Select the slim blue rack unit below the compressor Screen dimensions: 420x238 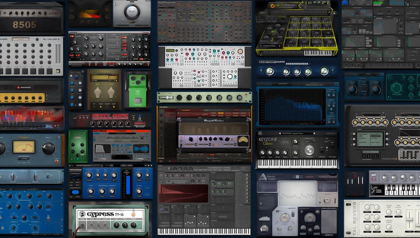tap(32, 177)
